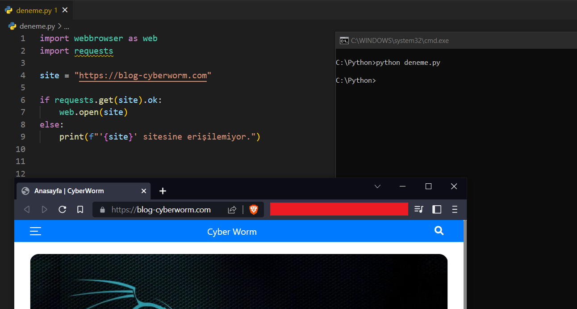Screen dimensions: 577x309
Task: Click the search magnifier on Cyber Worm site
Action: [439, 231]
